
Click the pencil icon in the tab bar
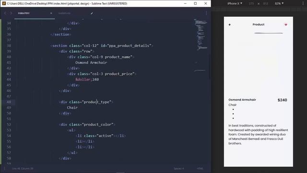tap(92, 13)
